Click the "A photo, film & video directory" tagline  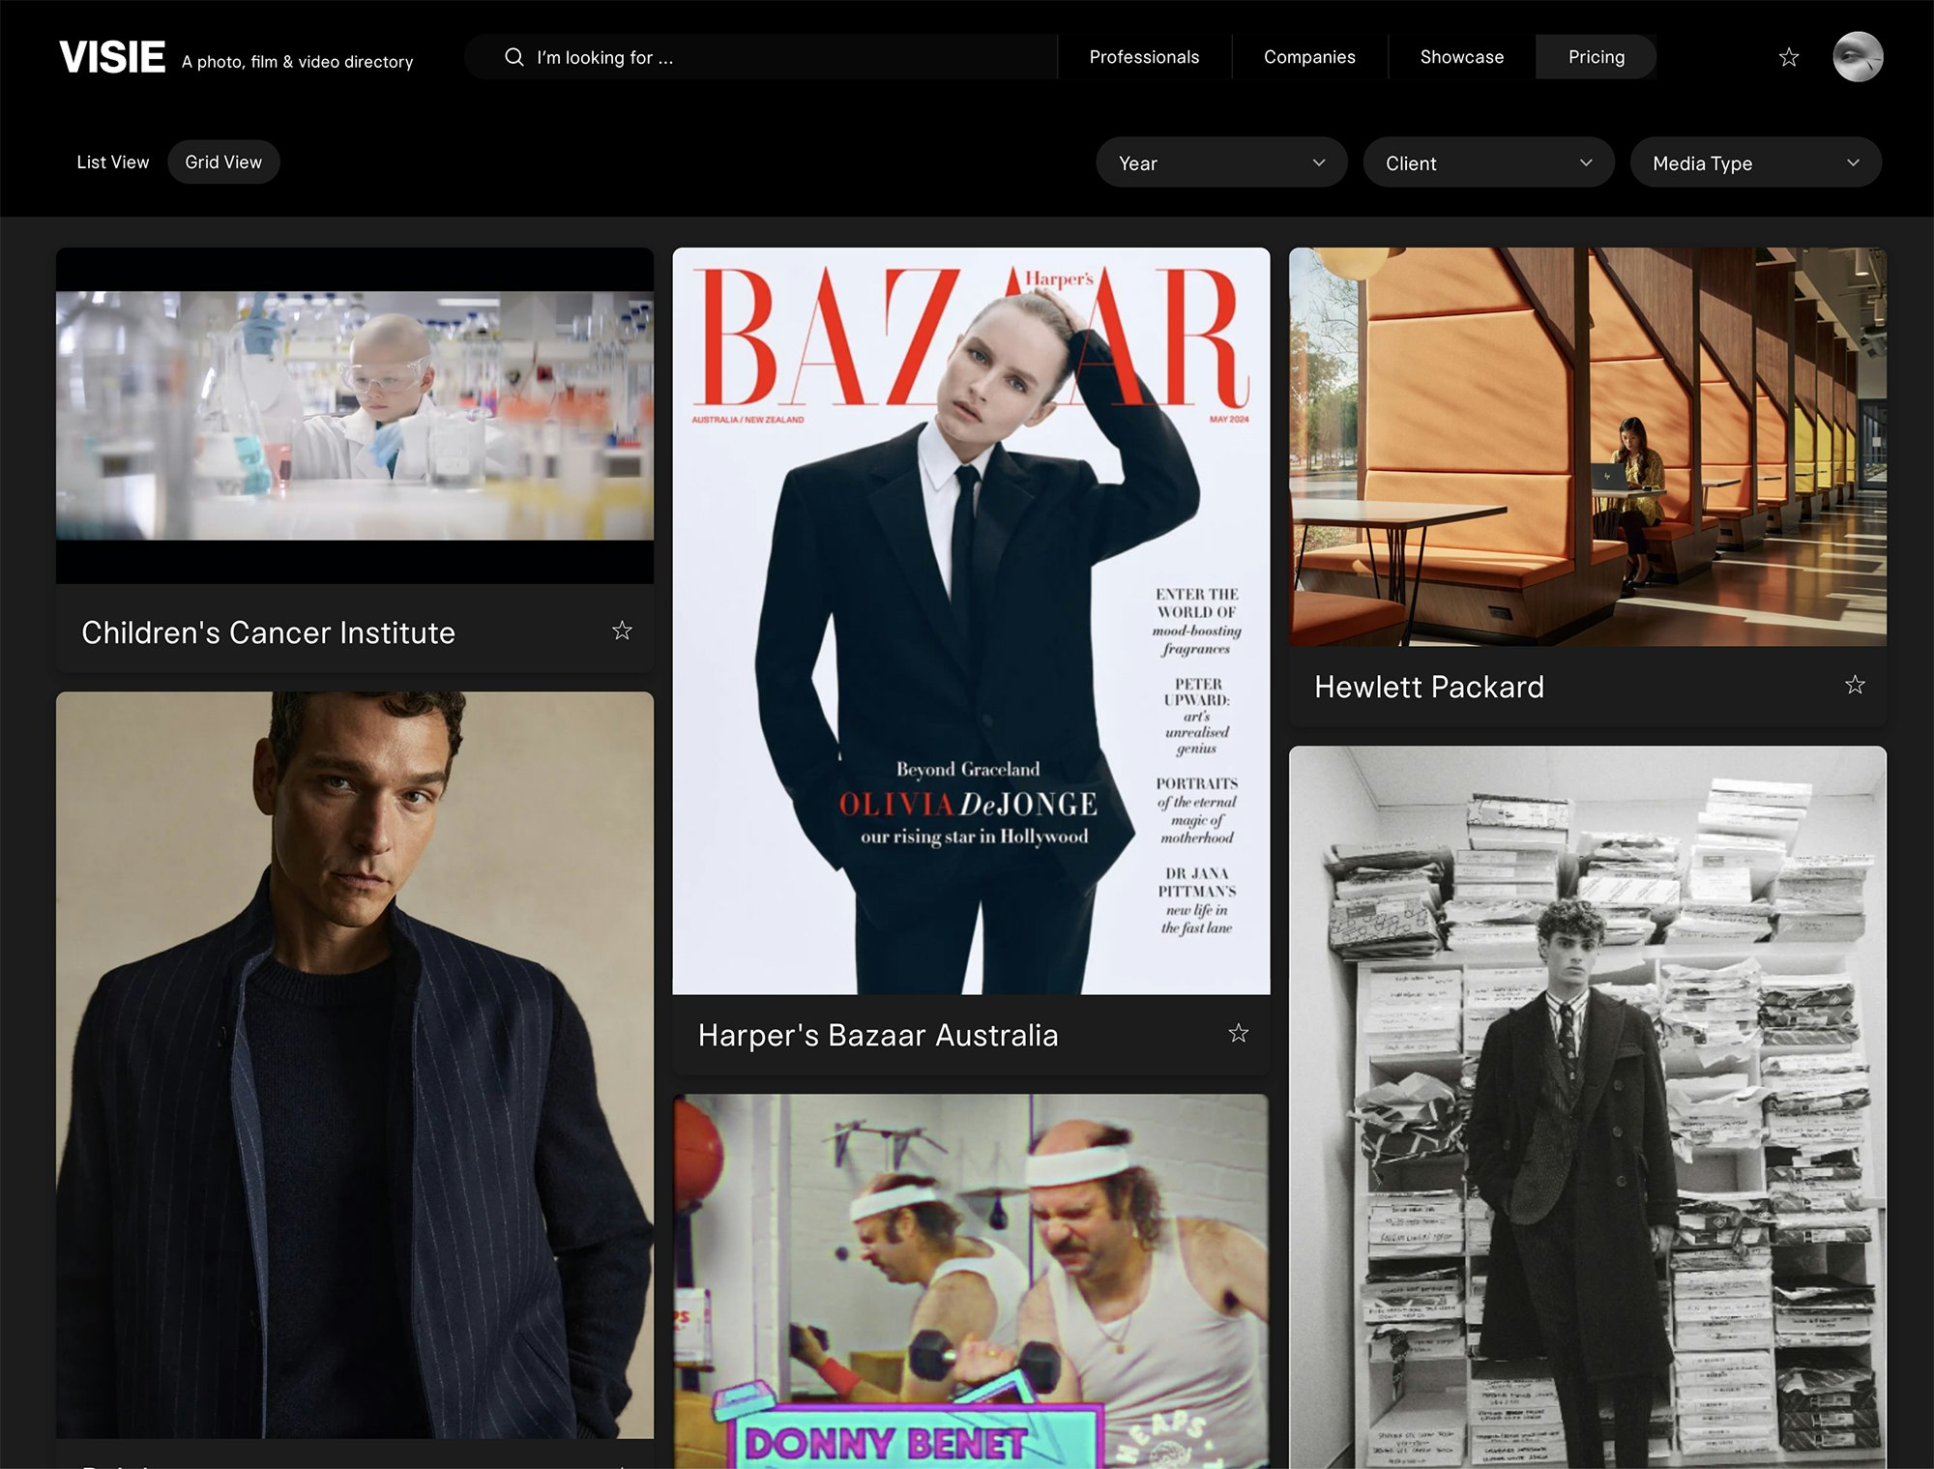[298, 62]
